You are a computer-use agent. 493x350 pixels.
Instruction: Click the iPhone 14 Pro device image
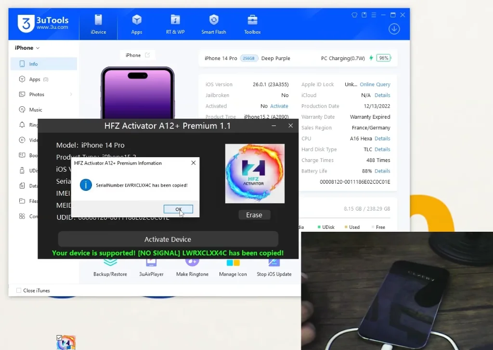(x=138, y=93)
